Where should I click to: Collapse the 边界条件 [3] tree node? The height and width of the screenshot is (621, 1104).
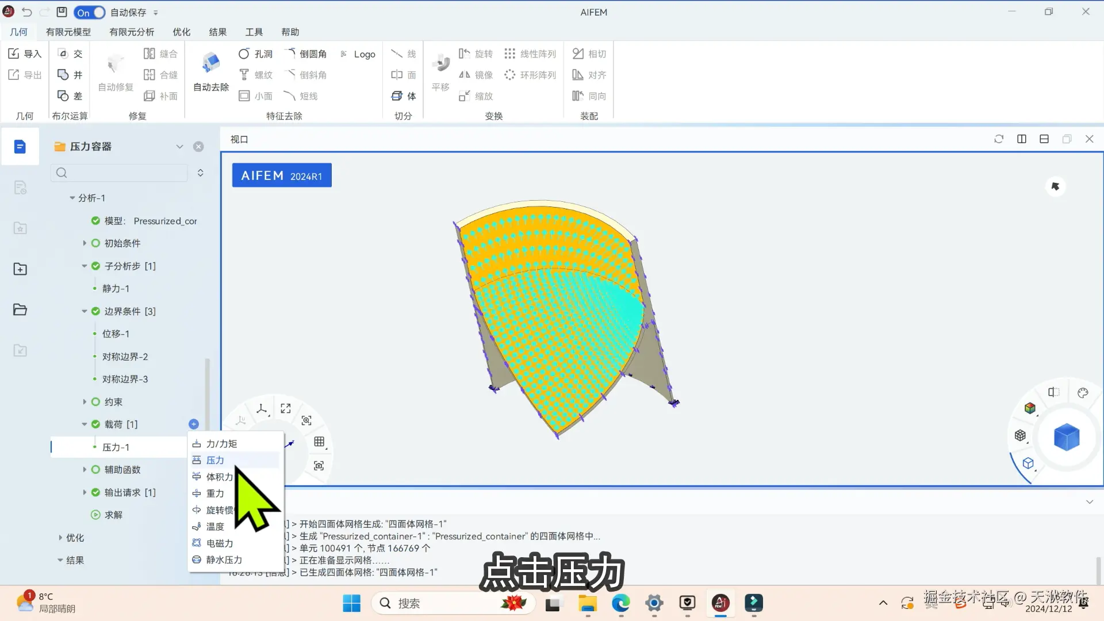coord(85,311)
